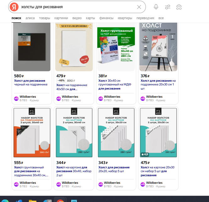Select the переводчик tab
The image size is (209, 202).
pyautogui.click(x=145, y=18)
